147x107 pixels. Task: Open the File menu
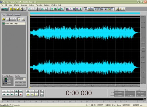2,5
